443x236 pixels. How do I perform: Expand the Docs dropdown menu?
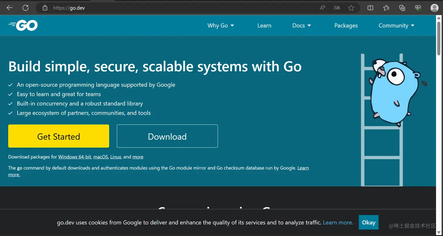[x=301, y=26]
